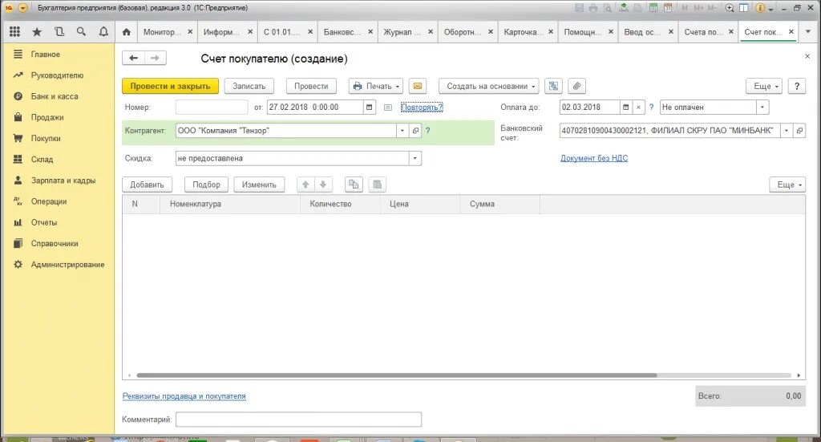The height and width of the screenshot is (442, 821).
Task: Toggle panel layout icon in title bar
Action: [743, 8]
